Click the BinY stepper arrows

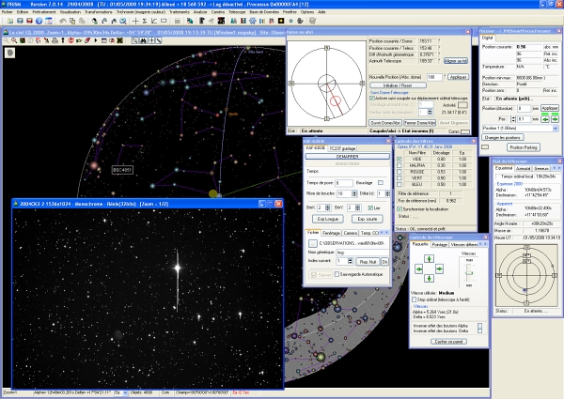pyautogui.click(x=357, y=207)
